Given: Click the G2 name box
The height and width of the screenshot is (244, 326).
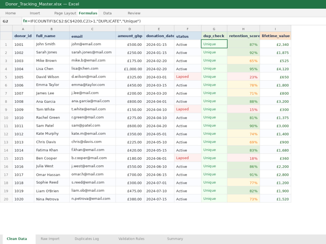Looking at the screenshot, I should click(x=11, y=21).
